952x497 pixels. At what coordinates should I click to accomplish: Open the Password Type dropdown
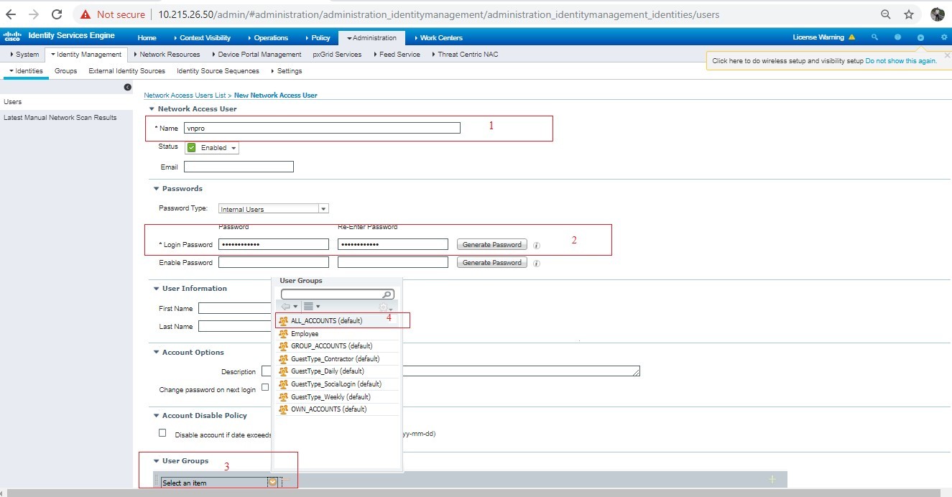pyautogui.click(x=273, y=209)
